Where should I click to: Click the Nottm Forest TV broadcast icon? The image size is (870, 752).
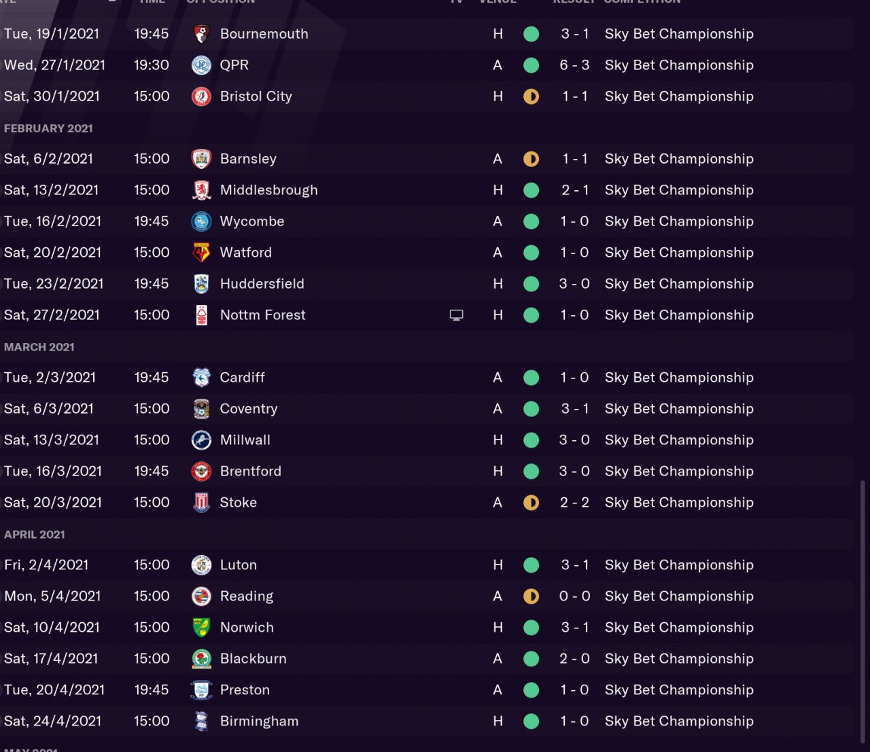(x=456, y=315)
